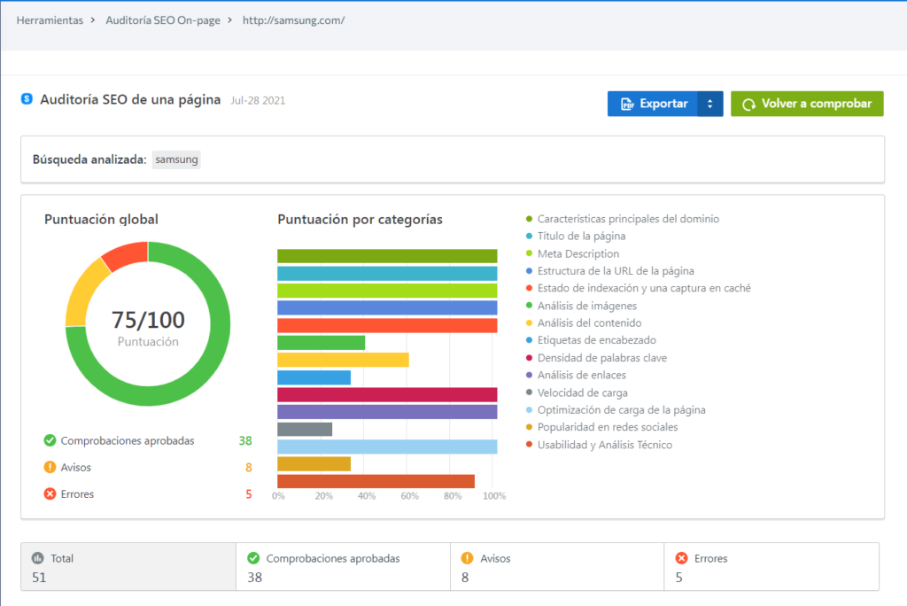907x606 pixels.
Task: Click the olive green top bar in the chart
Action: coord(387,256)
